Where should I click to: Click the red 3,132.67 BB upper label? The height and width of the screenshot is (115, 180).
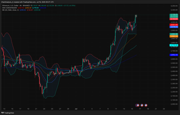coord(174,19)
